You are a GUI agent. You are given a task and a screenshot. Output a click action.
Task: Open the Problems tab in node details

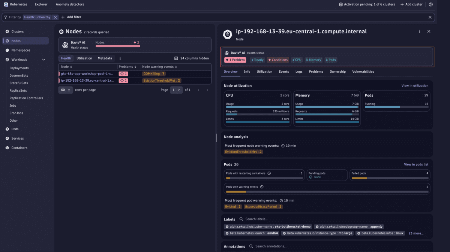click(316, 72)
